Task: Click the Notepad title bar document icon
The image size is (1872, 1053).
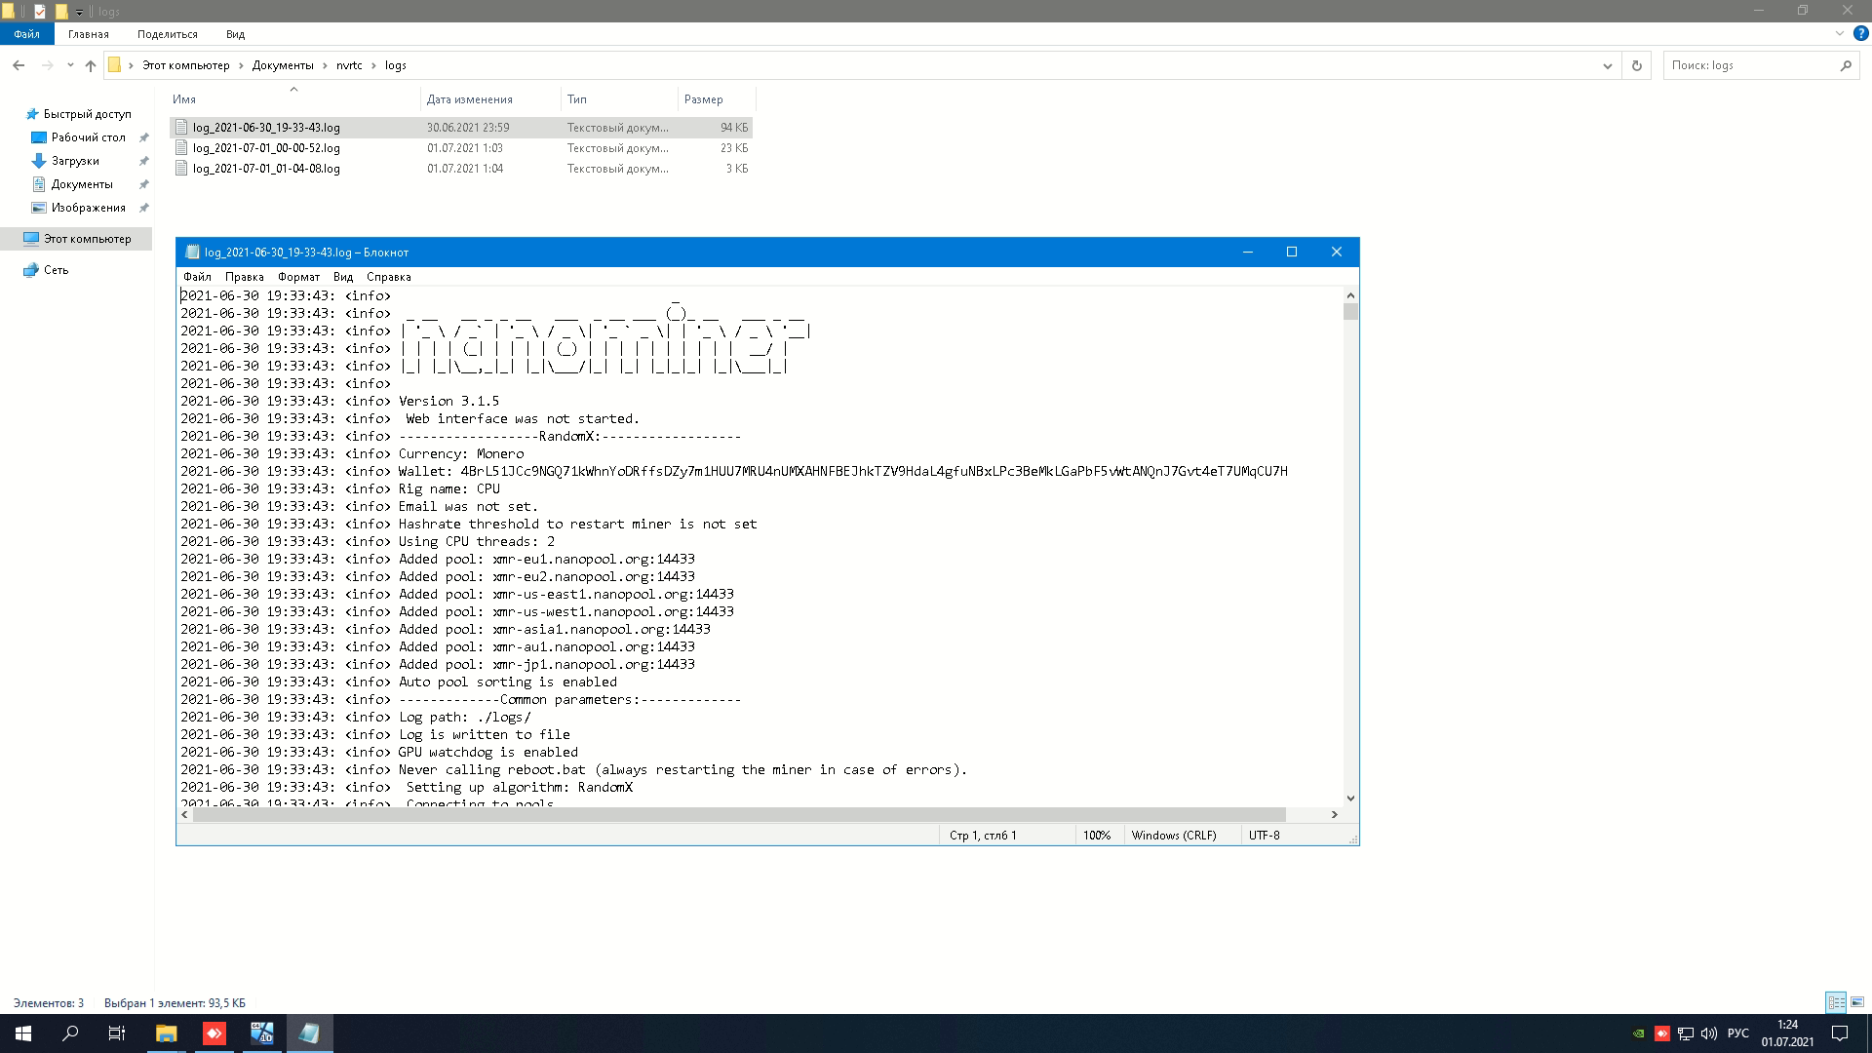Action: tap(192, 253)
